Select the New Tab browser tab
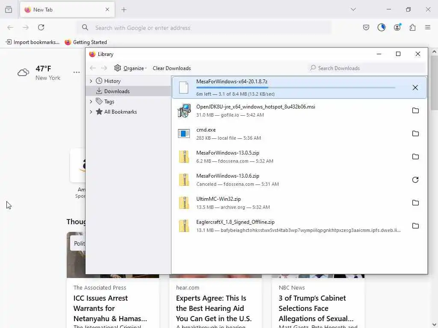The width and height of the screenshot is (438, 328). [x=67, y=9]
